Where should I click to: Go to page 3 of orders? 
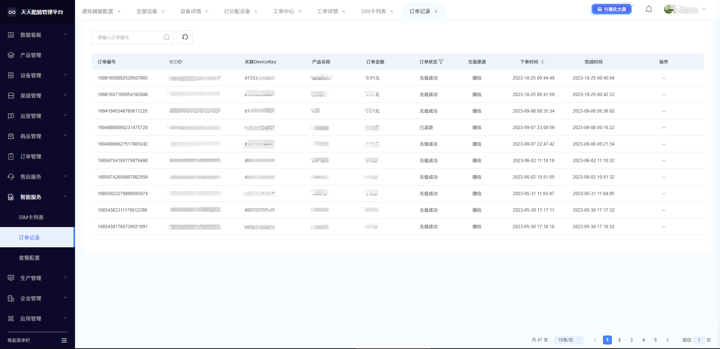[x=631, y=340]
